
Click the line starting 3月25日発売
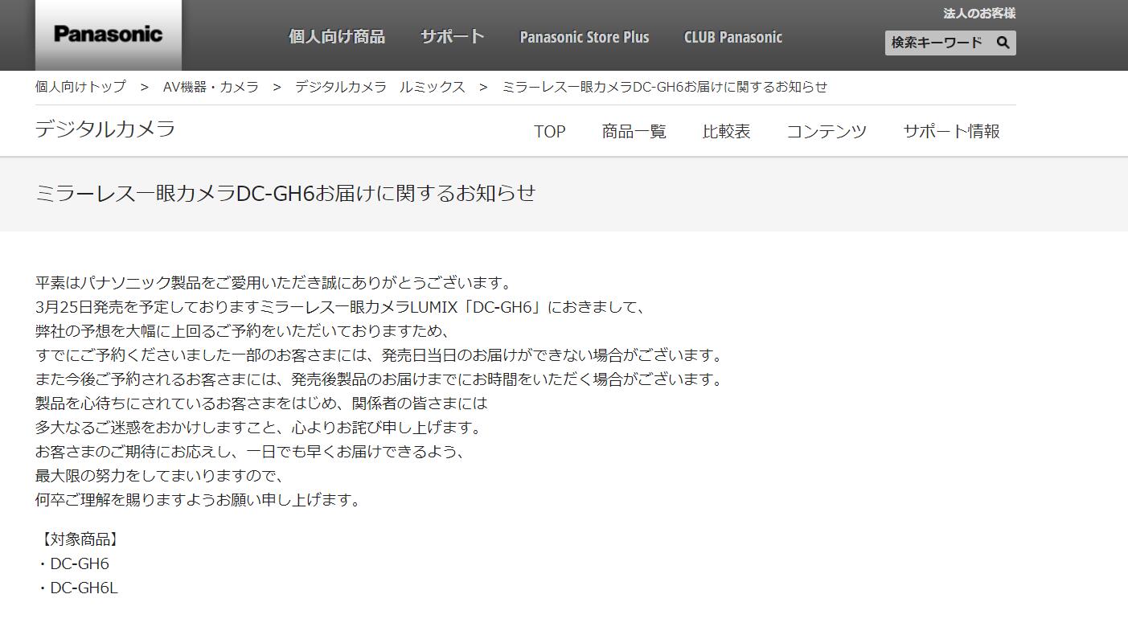click(340, 307)
